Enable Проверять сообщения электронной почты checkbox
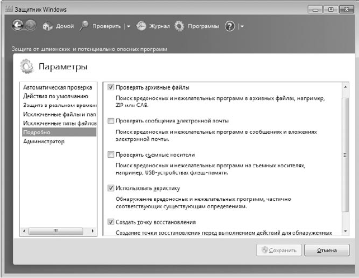 pyautogui.click(x=111, y=121)
